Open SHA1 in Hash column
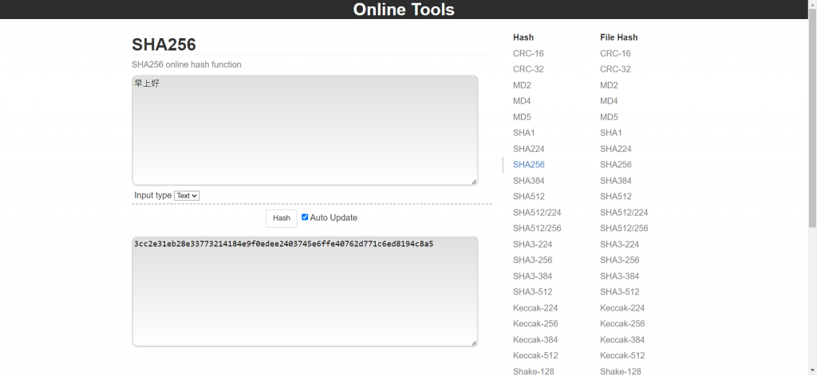 (523, 133)
